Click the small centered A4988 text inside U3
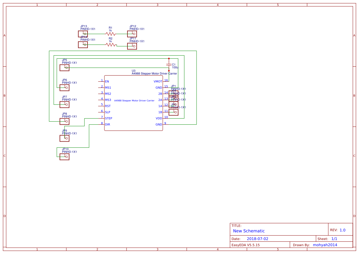Viewport: 359px width, 254px height. 134,100
